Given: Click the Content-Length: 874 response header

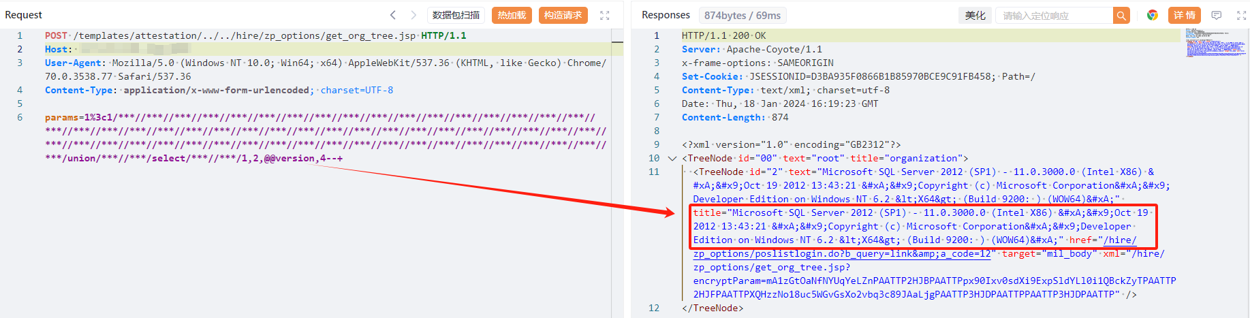Looking at the screenshot, I should pyautogui.click(x=735, y=117).
